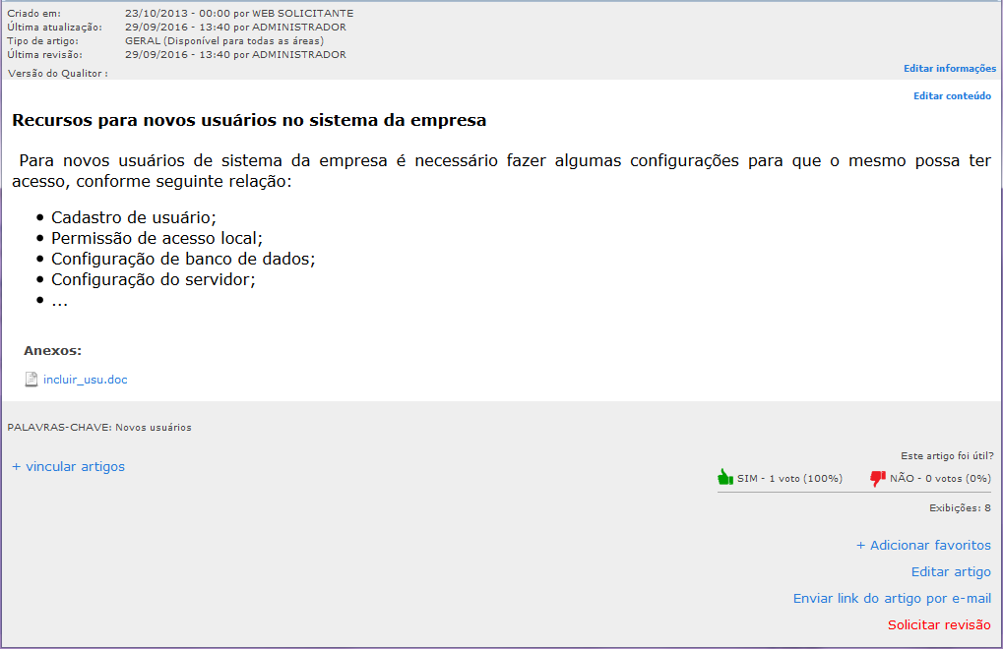The height and width of the screenshot is (649, 1003).
Task: Open Editar conteúdo to edit content
Action: pos(952,96)
